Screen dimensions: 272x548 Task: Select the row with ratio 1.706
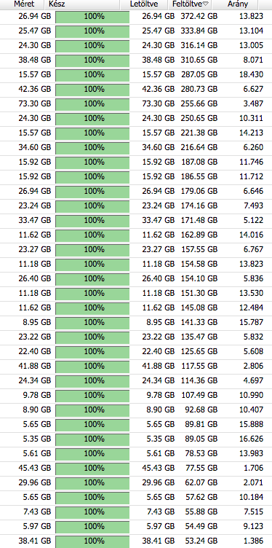pyautogui.click(x=136, y=468)
